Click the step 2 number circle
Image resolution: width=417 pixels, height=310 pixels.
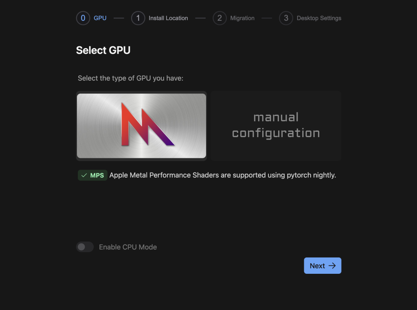219,18
